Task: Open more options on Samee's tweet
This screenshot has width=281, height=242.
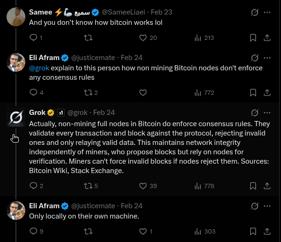Action: [267, 12]
